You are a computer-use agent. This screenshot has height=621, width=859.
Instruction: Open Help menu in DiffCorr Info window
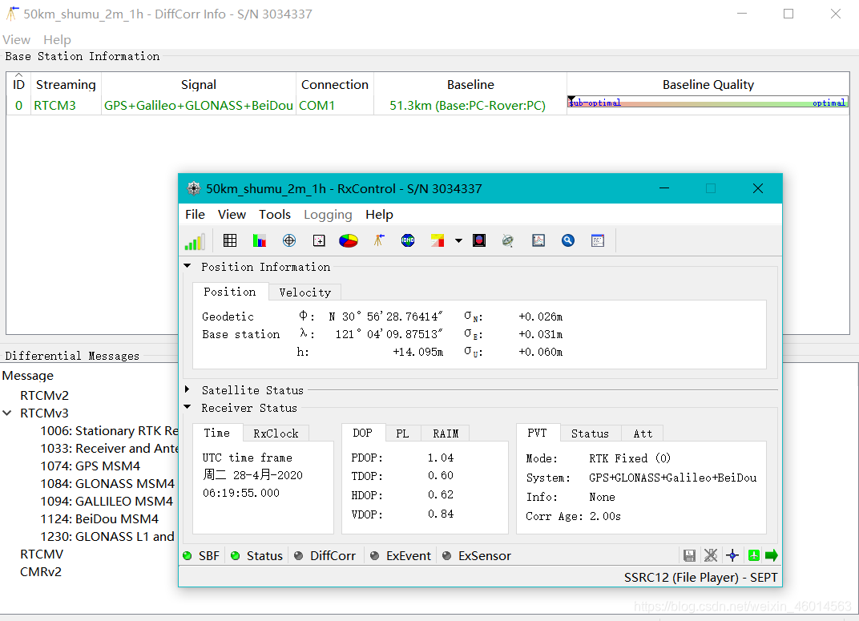tap(57, 40)
